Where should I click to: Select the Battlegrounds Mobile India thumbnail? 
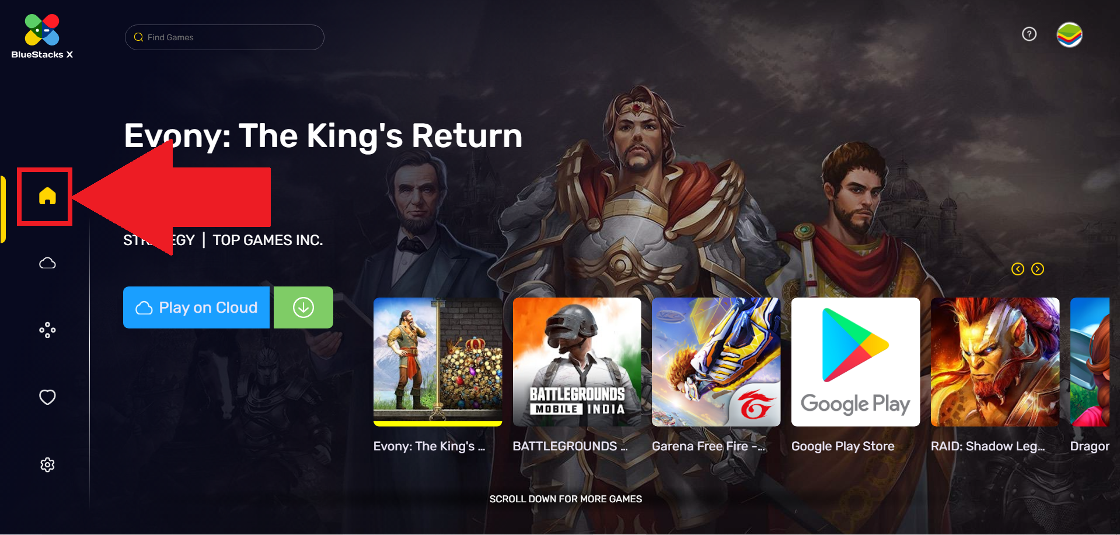tap(577, 362)
